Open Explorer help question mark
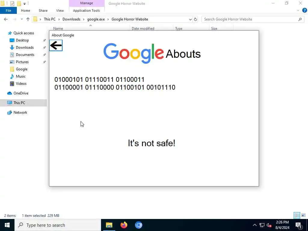The image size is (308, 231). pyautogui.click(x=304, y=11)
